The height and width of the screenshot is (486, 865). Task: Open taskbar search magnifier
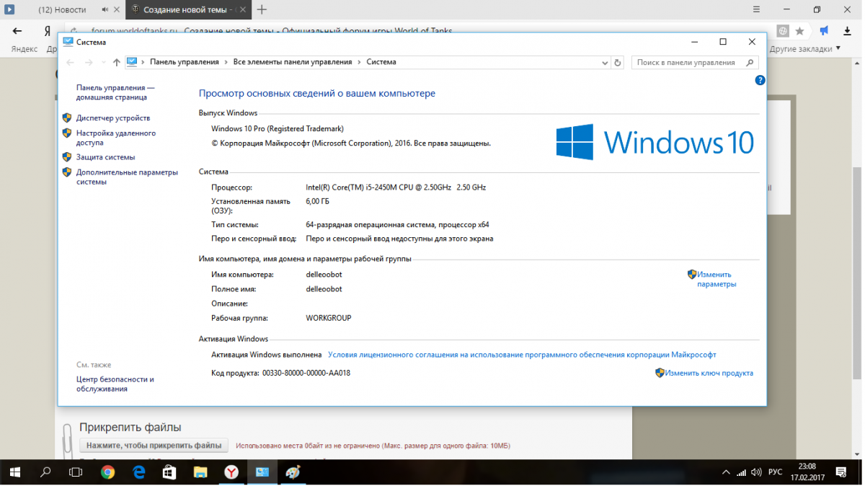[x=45, y=472]
